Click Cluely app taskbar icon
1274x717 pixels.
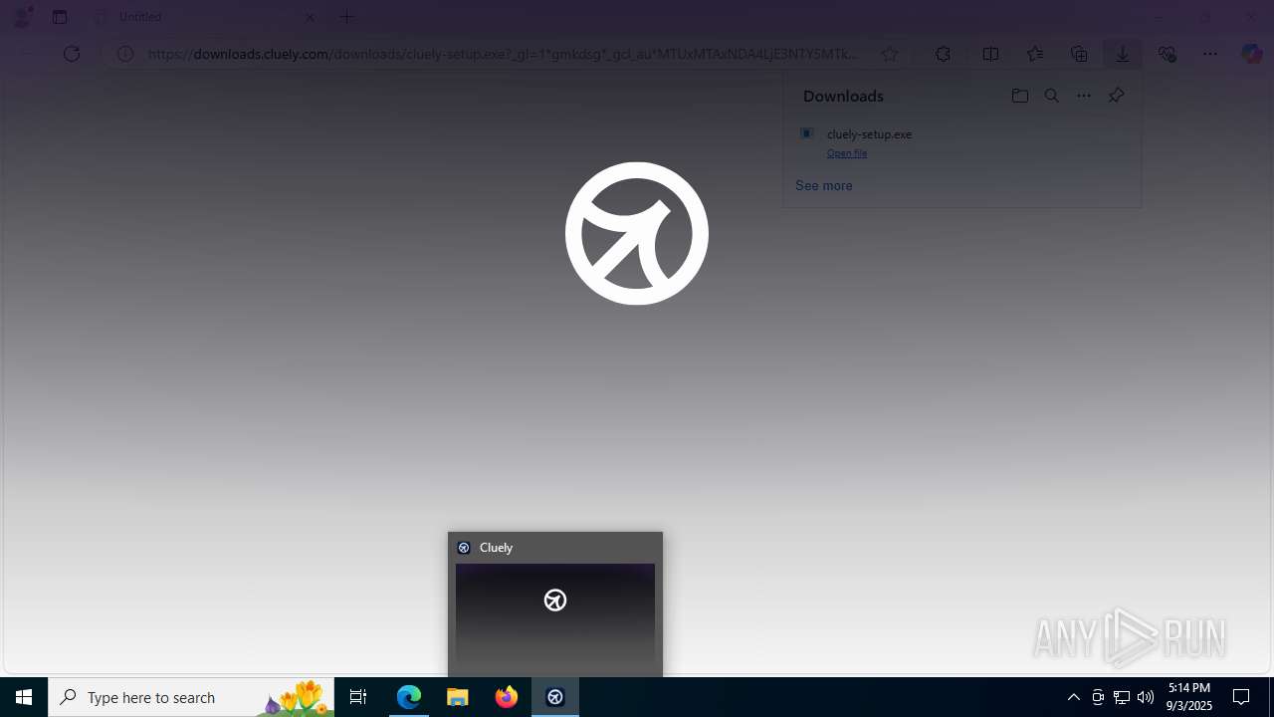click(555, 697)
